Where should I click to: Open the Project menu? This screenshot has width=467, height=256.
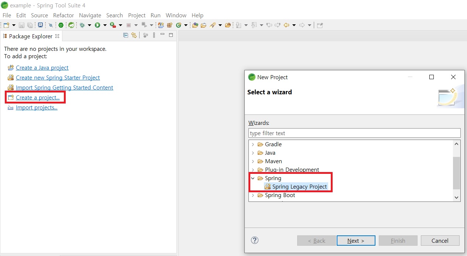click(137, 15)
